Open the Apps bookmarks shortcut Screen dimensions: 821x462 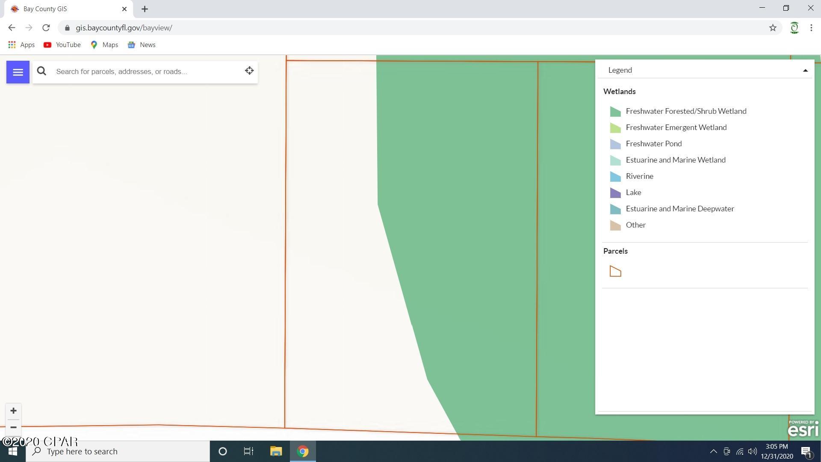tap(21, 45)
